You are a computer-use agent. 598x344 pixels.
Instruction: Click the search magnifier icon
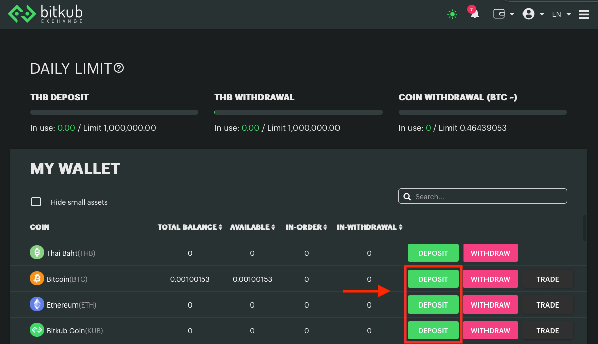407,197
